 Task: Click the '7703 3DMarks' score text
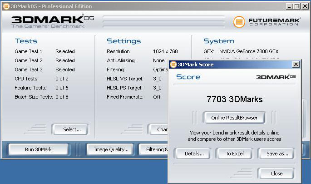click(234, 99)
